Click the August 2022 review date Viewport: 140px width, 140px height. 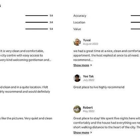(x=90, y=44)
